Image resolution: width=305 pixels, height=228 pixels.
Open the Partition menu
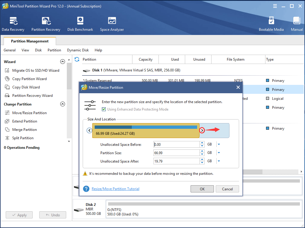54,50
